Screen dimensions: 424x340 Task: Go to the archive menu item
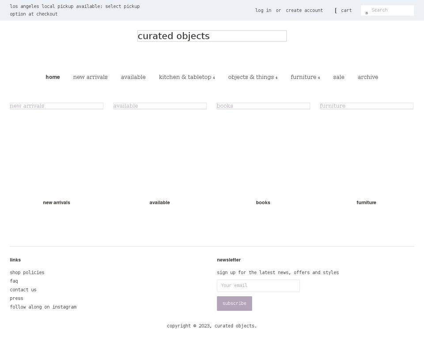[x=367, y=77]
